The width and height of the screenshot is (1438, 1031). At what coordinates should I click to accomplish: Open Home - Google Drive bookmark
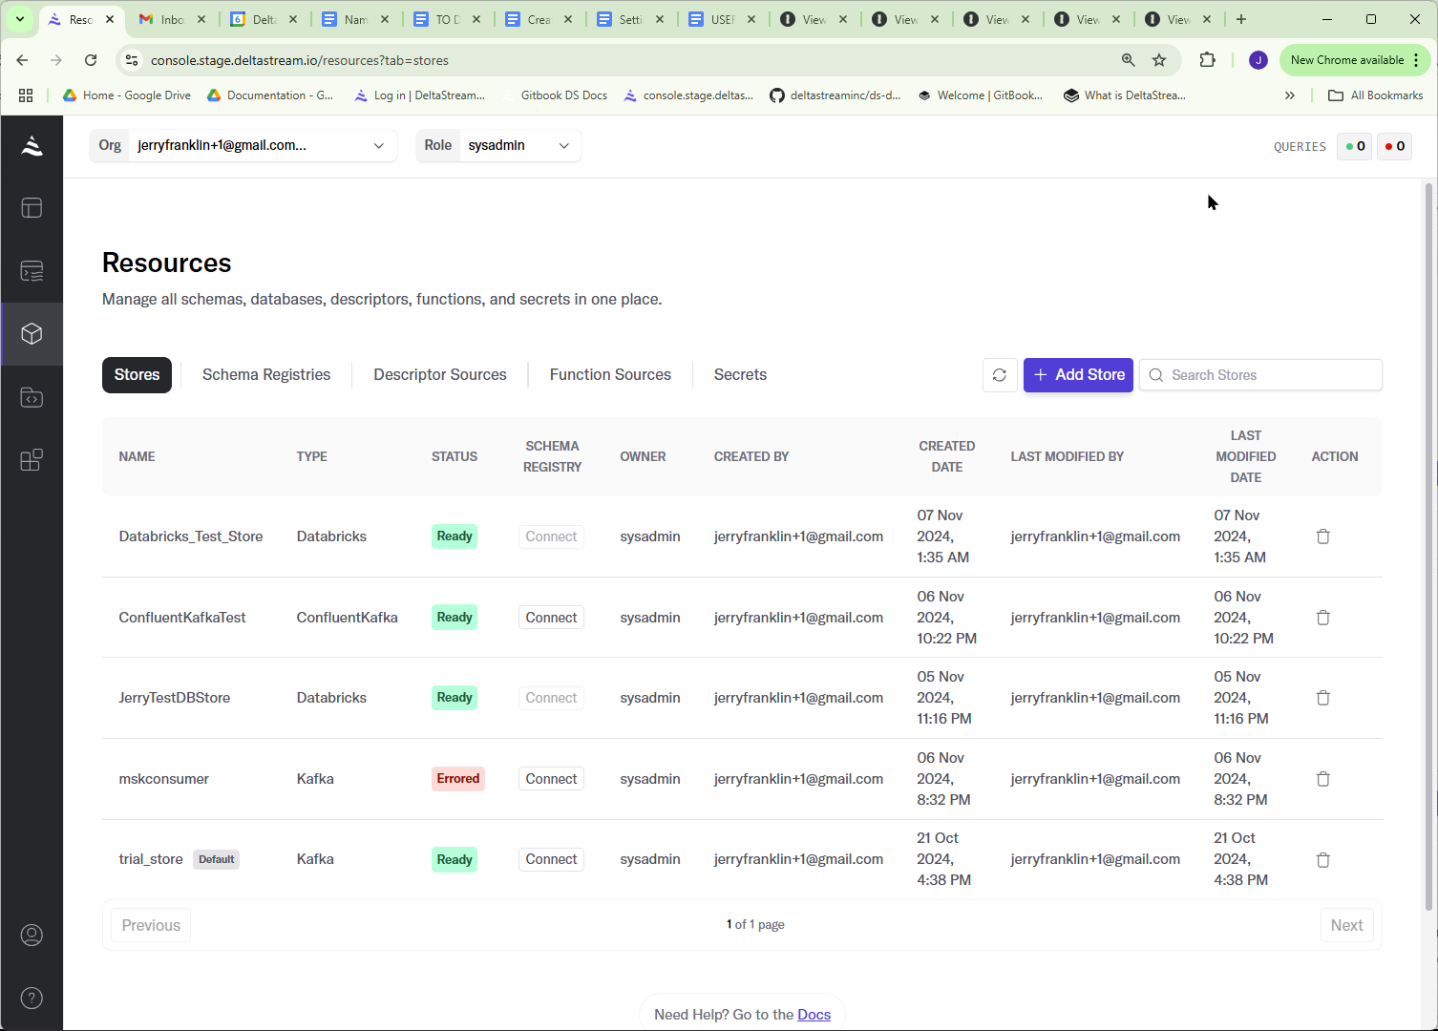point(127,95)
